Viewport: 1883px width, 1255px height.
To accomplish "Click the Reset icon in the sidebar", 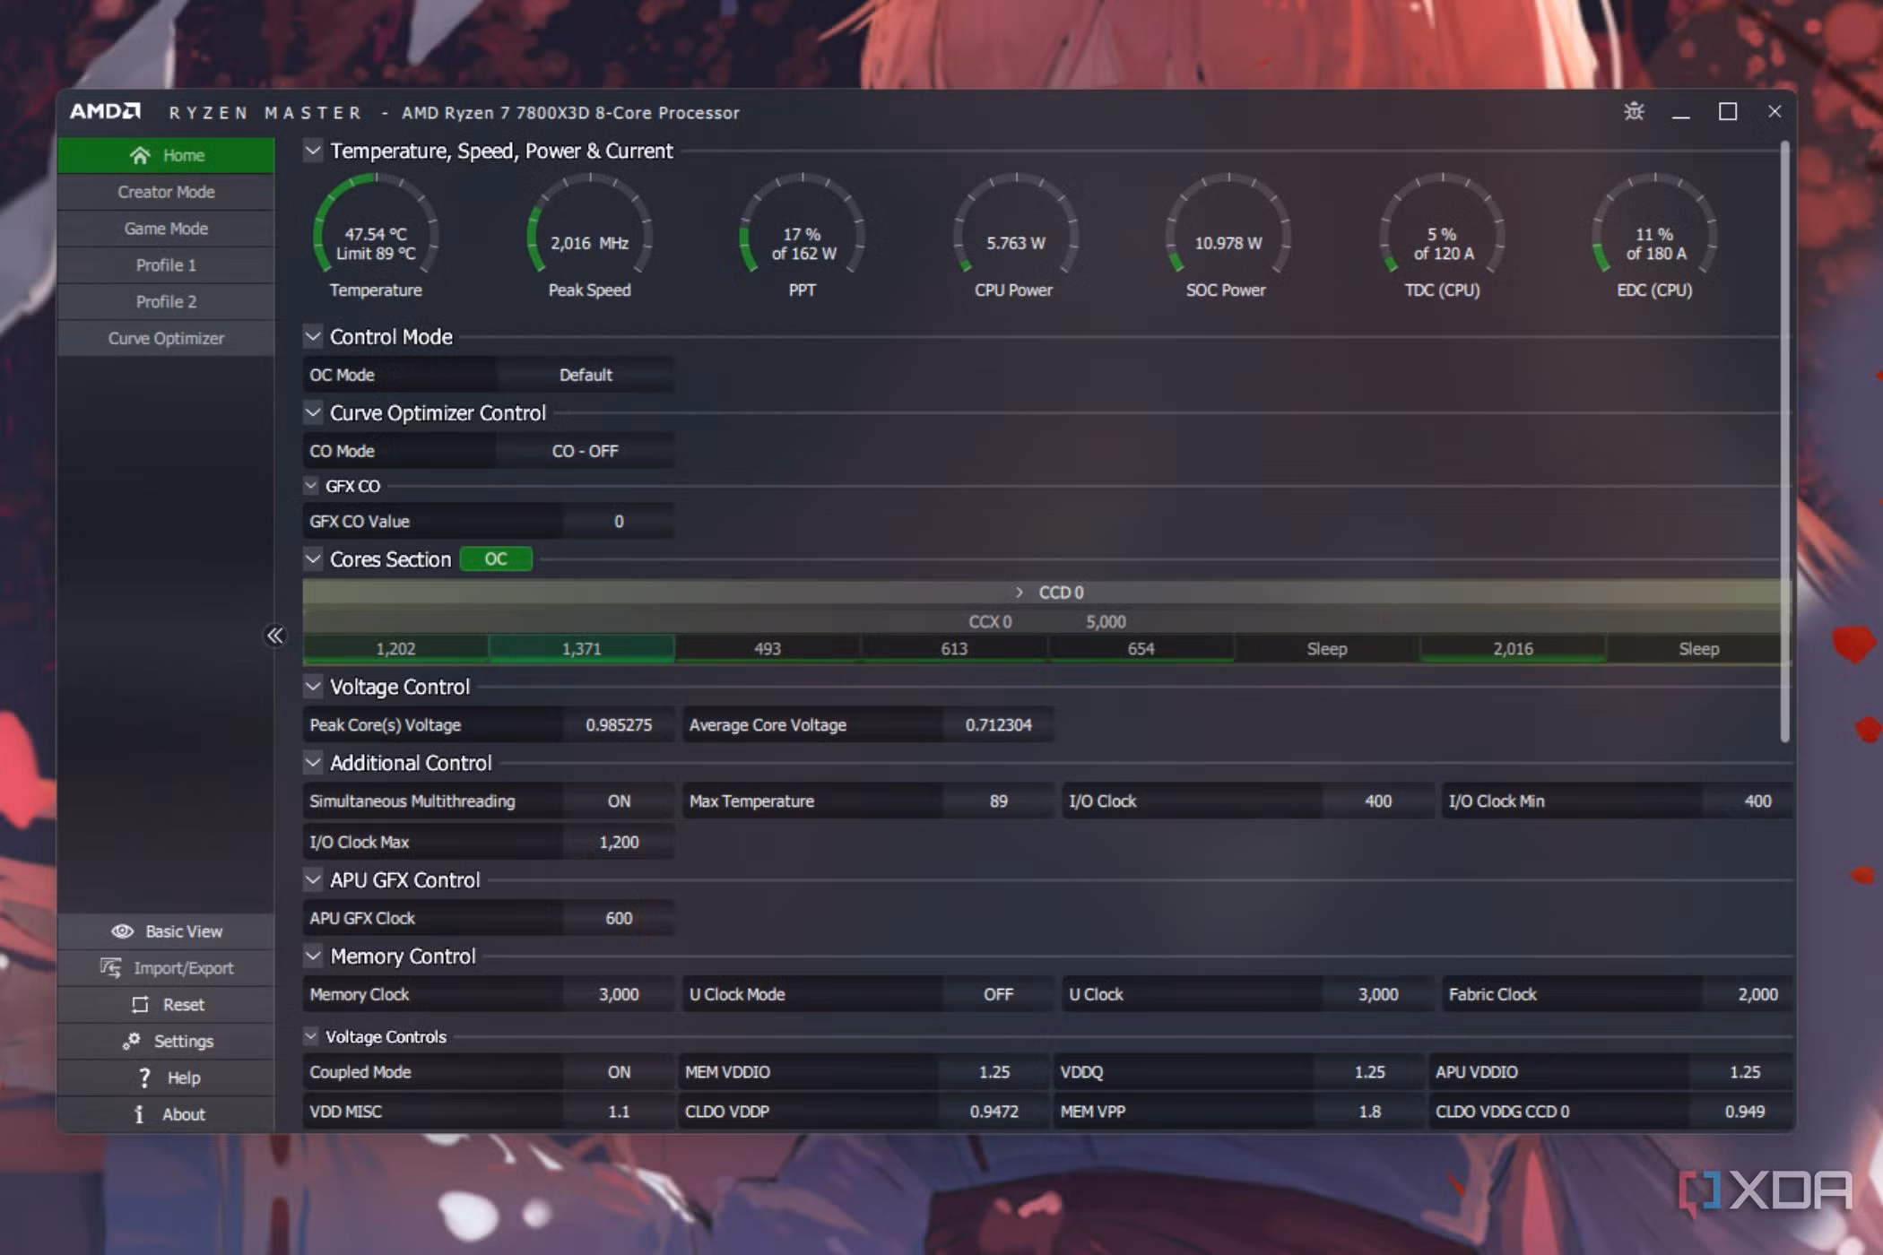I will pyautogui.click(x=139, y=1004).
